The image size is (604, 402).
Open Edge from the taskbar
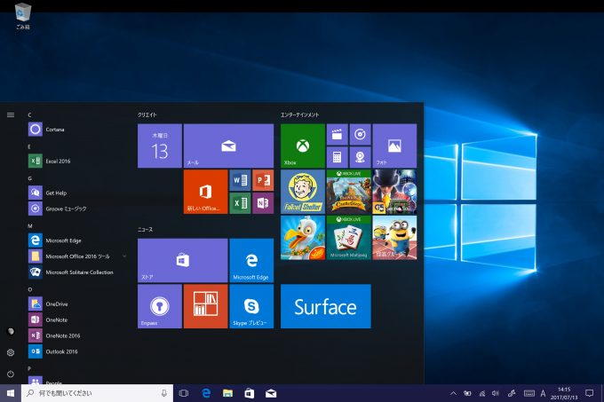pyautogui.click(x=206, y=393)
